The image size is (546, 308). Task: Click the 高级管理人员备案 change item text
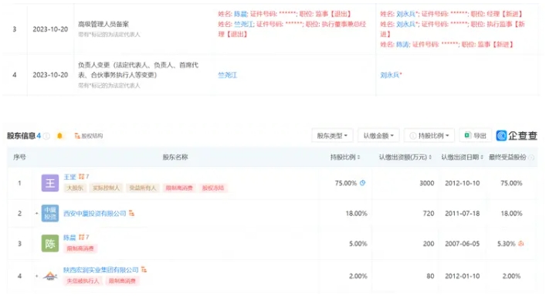(x=103, y=24)
